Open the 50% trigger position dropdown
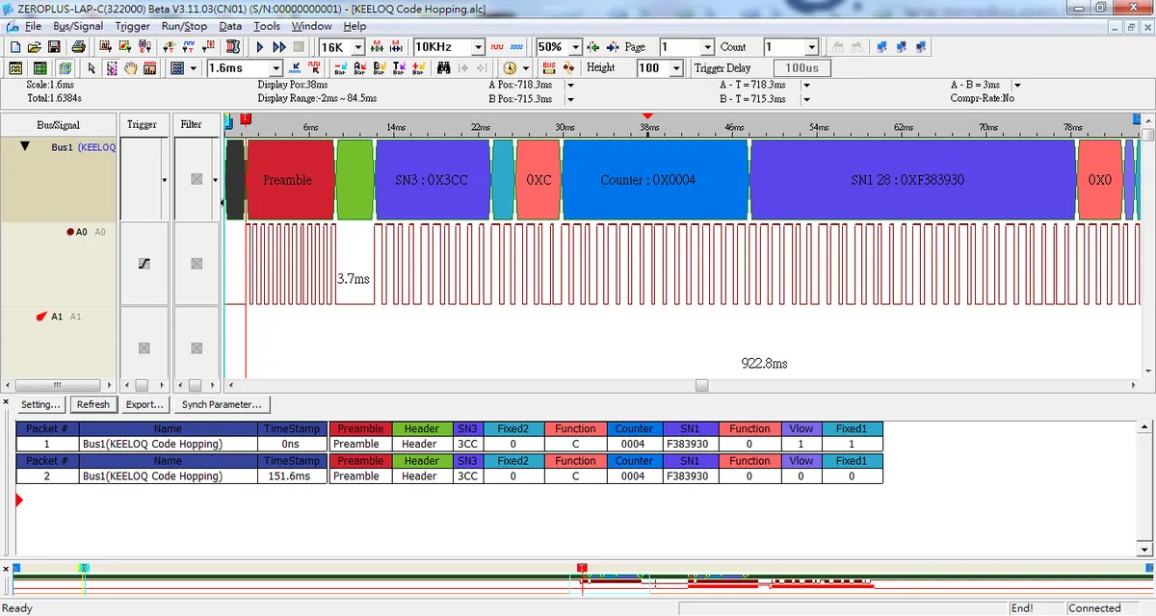 pos(575,47)
